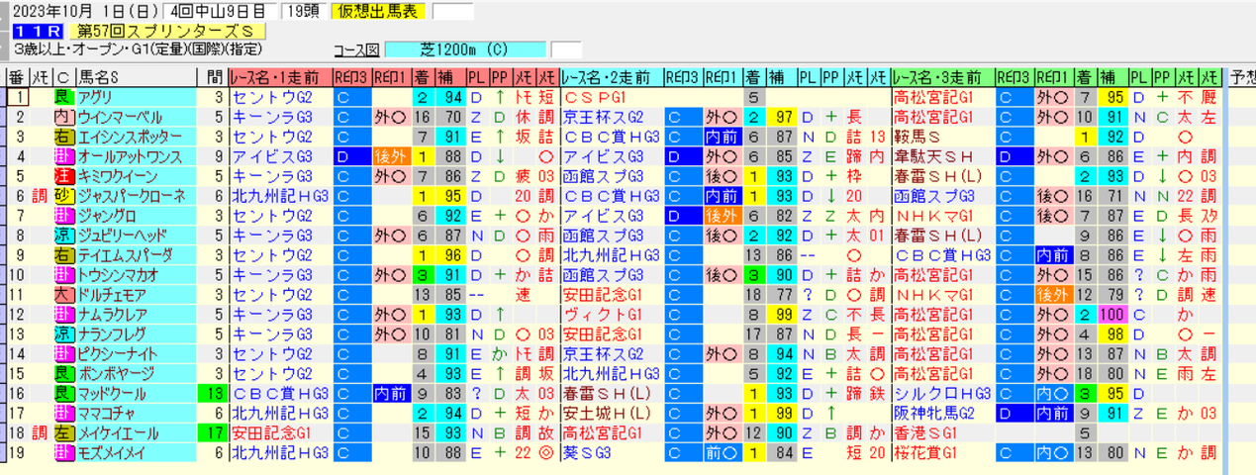
Task: Click the 掛 badge beside トウシンマカオ
Action: click(x=63, y=275)
